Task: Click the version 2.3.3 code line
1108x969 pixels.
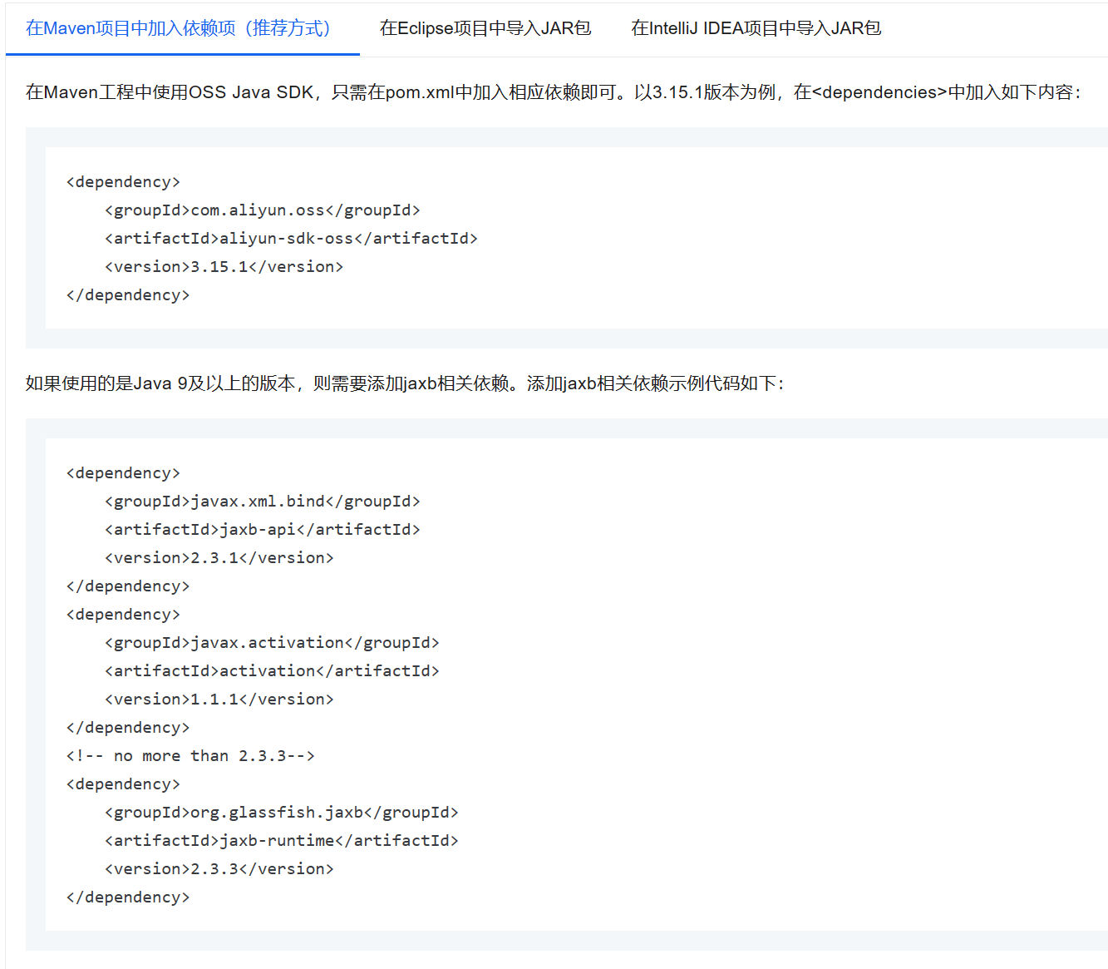Action: point(219,869)
